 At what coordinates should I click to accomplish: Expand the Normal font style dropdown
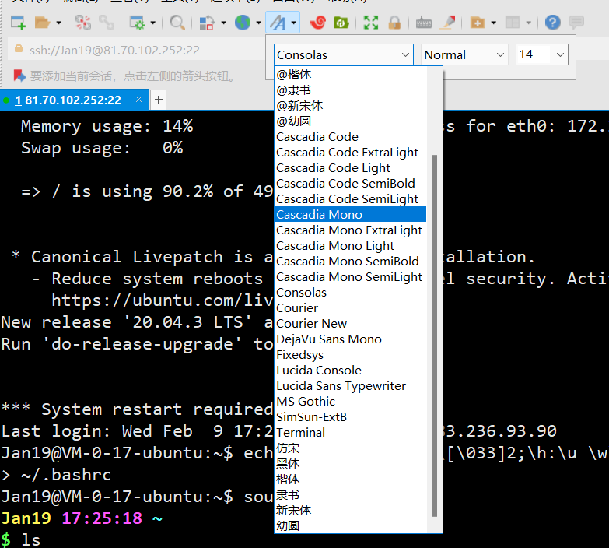coord(464,54)
